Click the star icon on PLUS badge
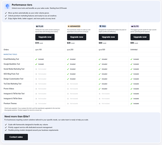Viewport: 162px width, 145px height. [37, 26]
